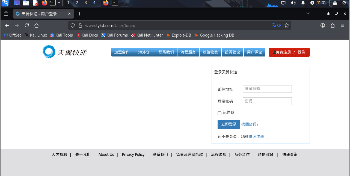Bookmark this page with the star icon
The image size is (356, 176).
pos(287,25)
